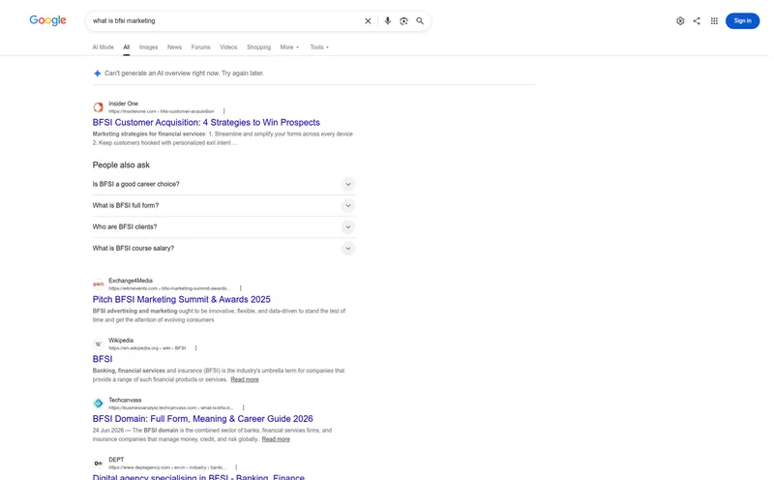Image resolution: width=774 pixels, height=480 pixels.
Task: Open more options for Wikipedia result
Action: 196,347
